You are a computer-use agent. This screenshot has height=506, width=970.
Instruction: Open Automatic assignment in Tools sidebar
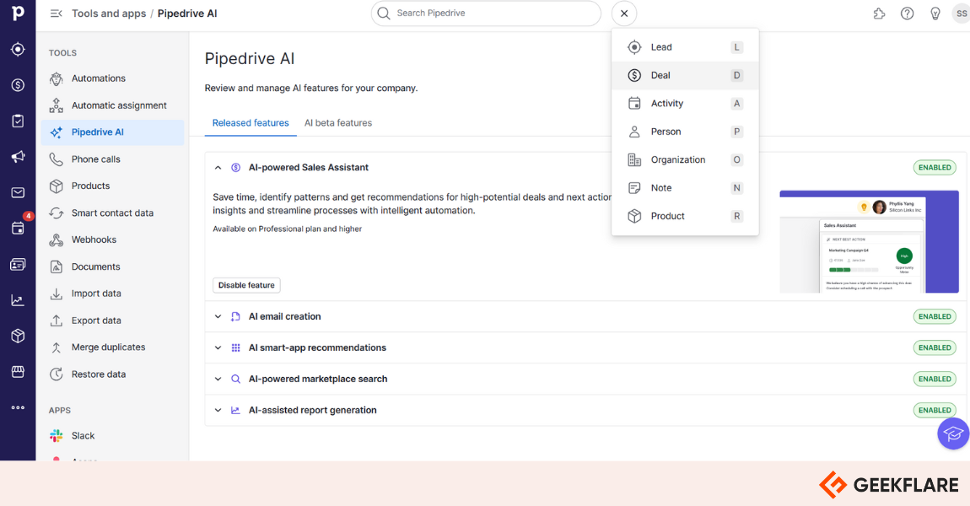[112, 105]
